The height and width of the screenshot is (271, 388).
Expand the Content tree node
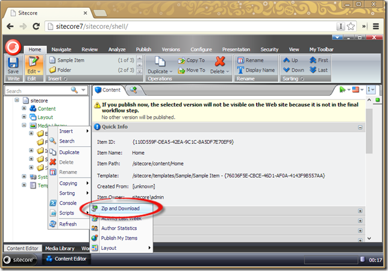tap(24, 108)
